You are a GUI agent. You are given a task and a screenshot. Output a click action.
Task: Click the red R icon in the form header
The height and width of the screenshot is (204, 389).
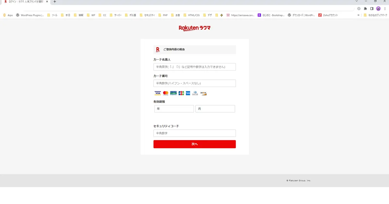(x=158, y=50)
